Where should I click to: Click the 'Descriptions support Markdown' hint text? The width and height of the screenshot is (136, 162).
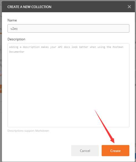pyautogui.click(x=28, y=131)
